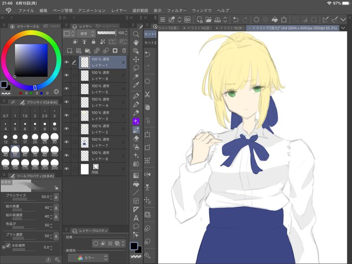The image size is (352, 264).
Task: Select brush size 100 preset
Action: [54, 151]
